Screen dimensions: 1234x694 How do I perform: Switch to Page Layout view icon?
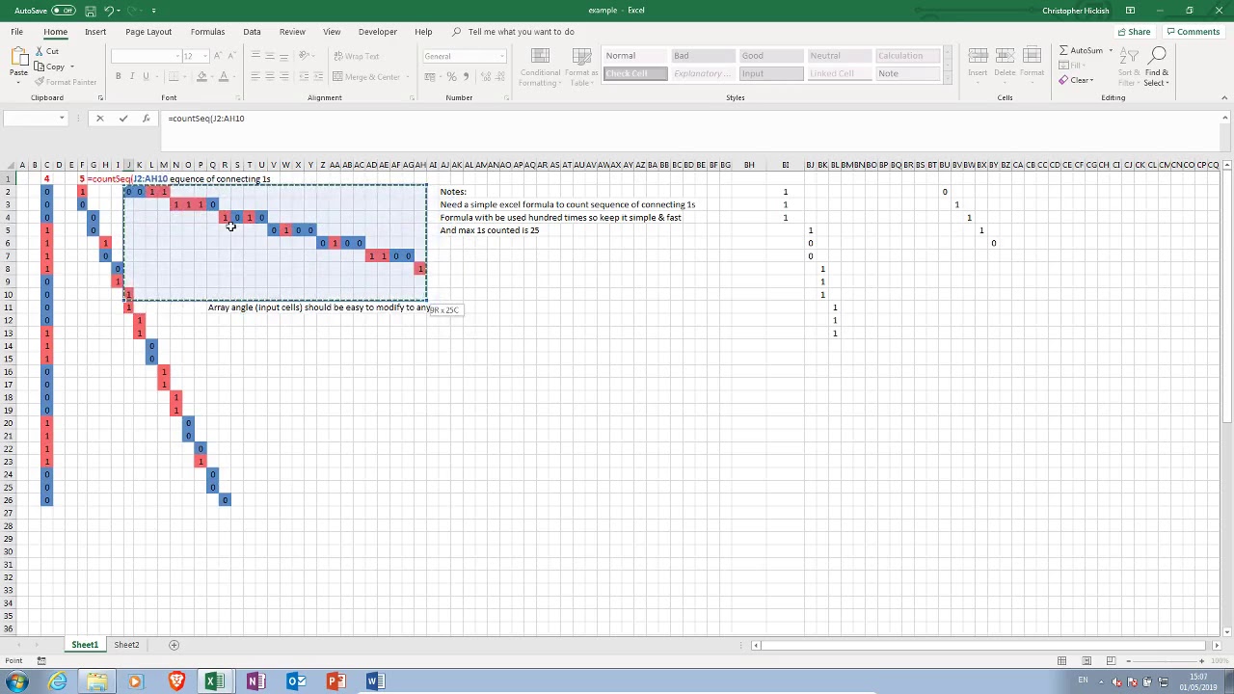point(1086,661)
